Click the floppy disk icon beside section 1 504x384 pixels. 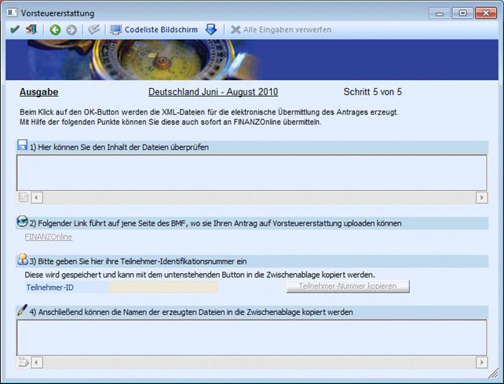pos(22,146)
